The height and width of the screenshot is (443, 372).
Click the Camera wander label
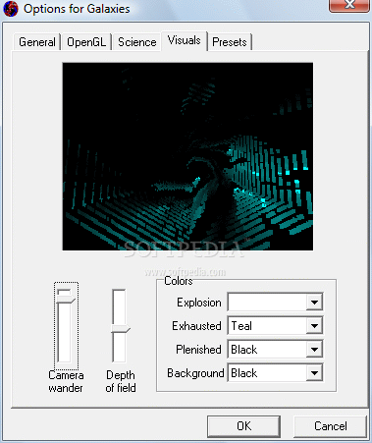(x=66, y=381)
